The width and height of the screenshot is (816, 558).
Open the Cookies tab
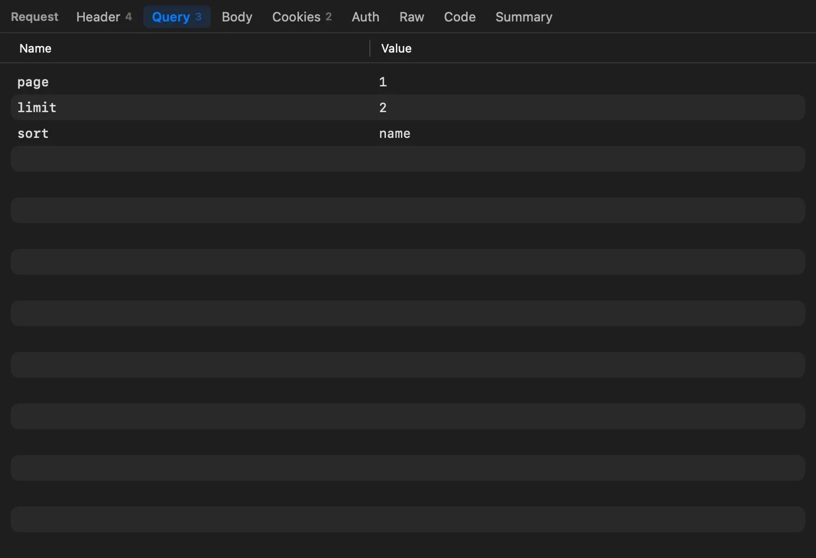(x=302, y=17)
